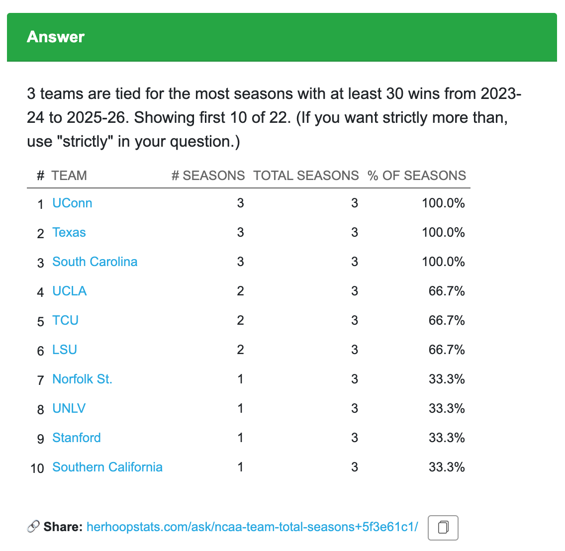Follow the herhoopstats.com share URL
565x551 pixels.
(x=252, y=527)
